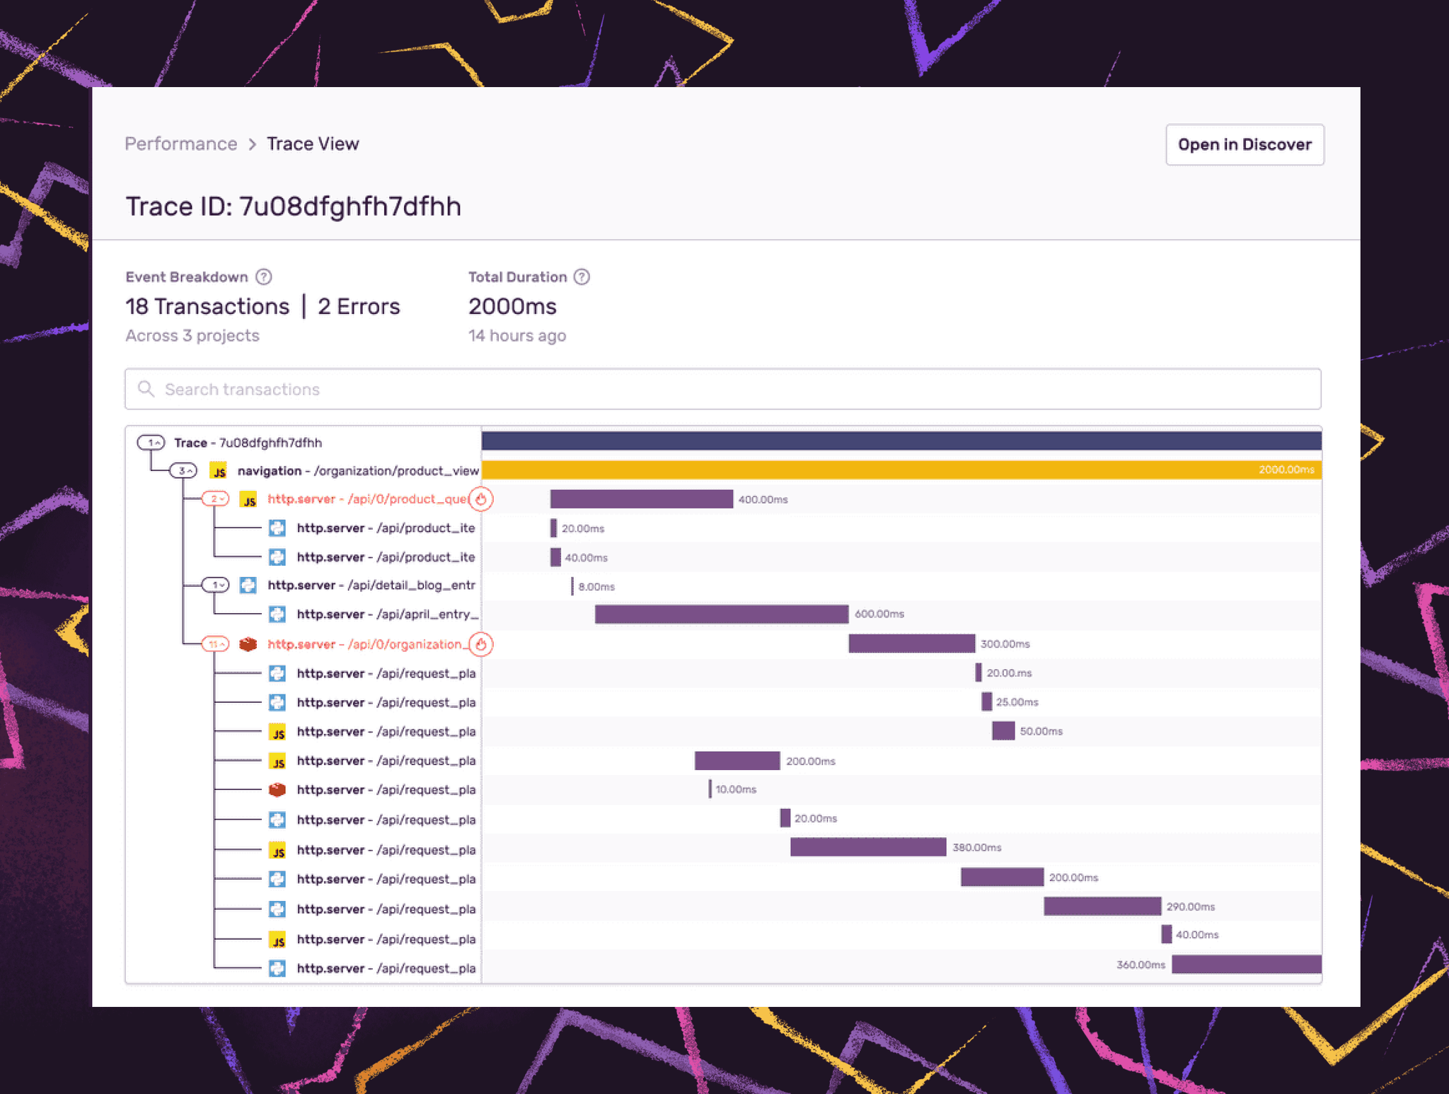This screenshot has height=1094, width=1449.
Task: Select the april_entry transaction row
Action: coord(387,614)
